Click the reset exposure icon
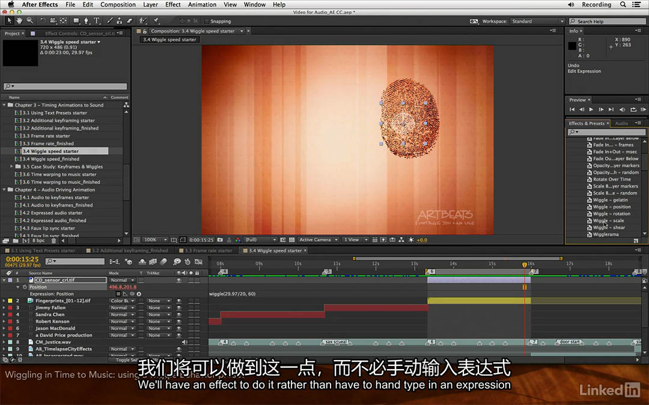649x405 pixels. pyautogui.click(x=411, y=239)
